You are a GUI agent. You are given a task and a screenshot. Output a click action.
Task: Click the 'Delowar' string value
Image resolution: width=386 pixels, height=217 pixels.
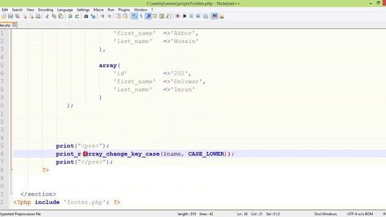coord(188,81)
